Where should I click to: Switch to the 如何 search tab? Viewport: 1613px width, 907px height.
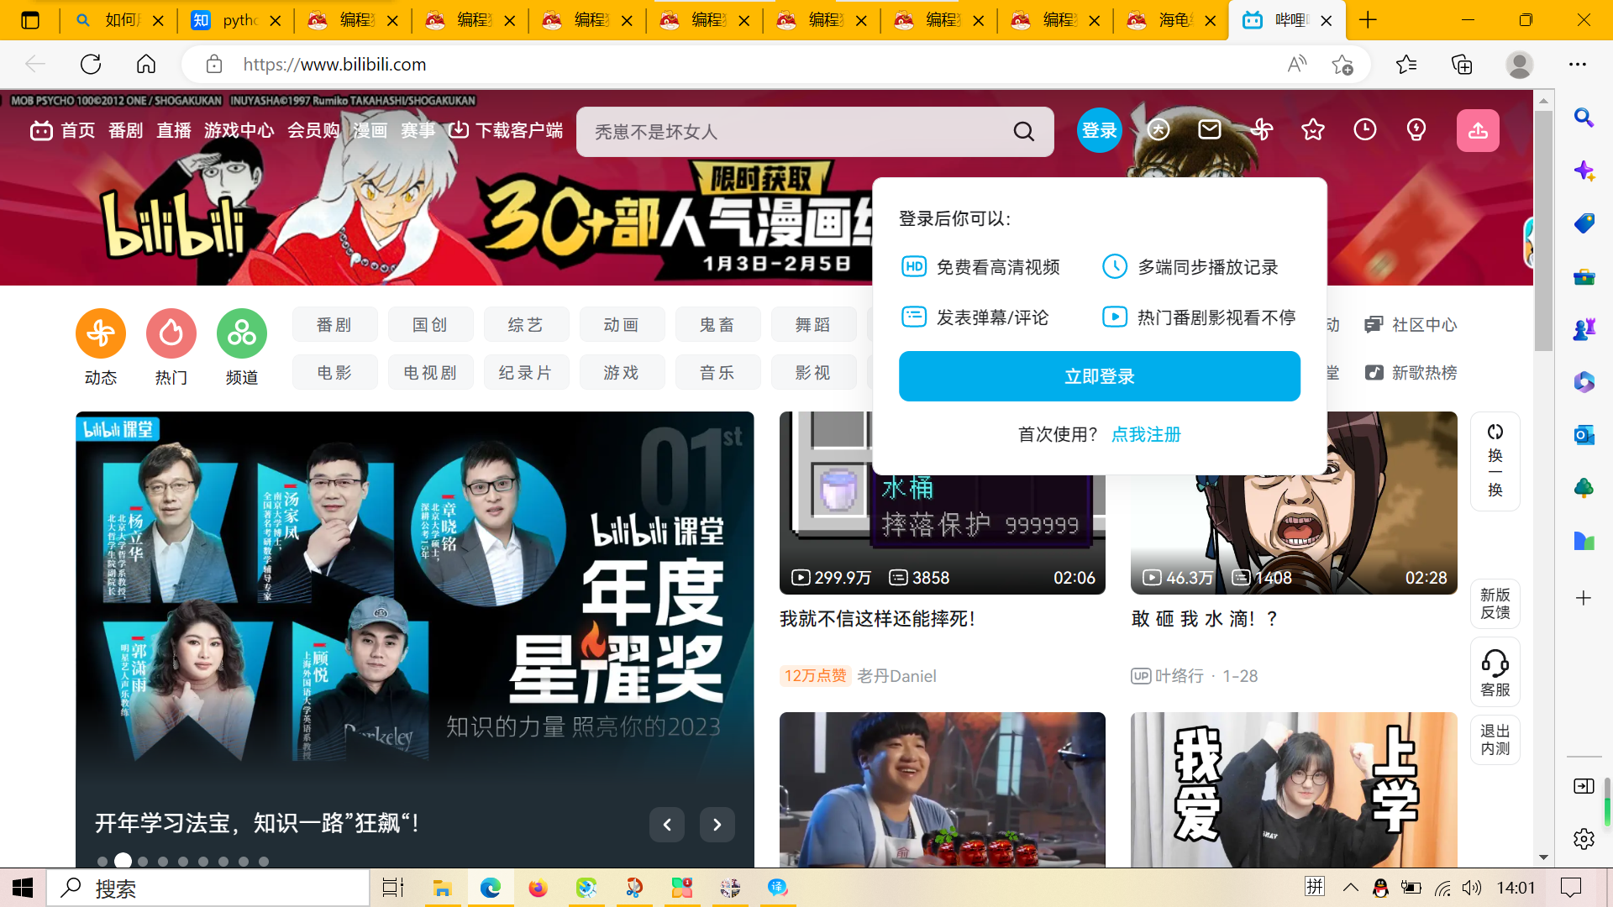click(x=118, y=20)
